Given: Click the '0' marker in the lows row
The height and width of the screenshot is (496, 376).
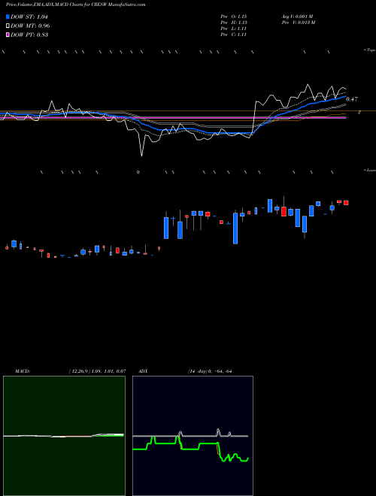Looking at the screenshot, I should (x=138, y=172).
